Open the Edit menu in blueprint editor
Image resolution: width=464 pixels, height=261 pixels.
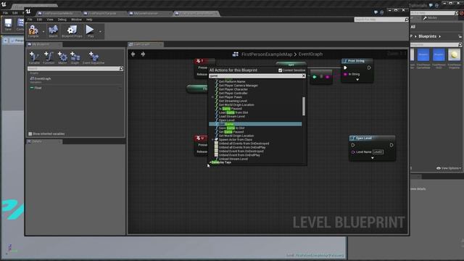pyautogui.click(x=39, y=20)
